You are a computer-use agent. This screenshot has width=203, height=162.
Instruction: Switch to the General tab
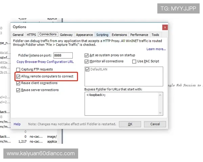[18, 35]
